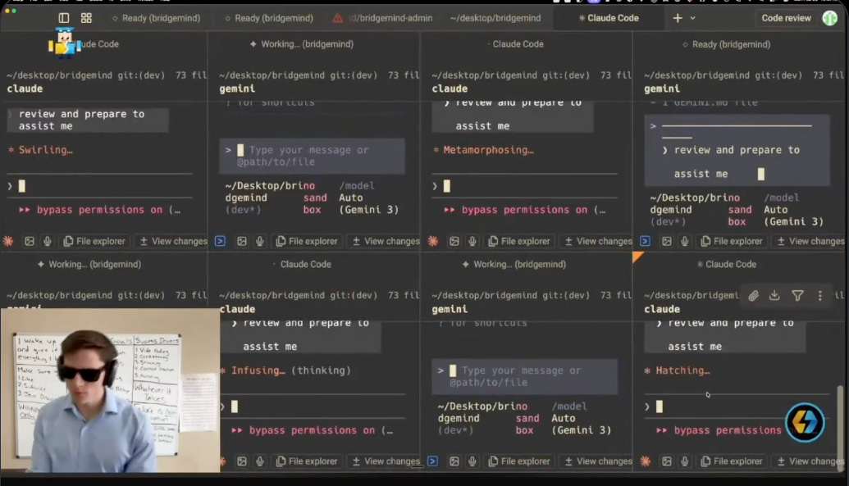Toggle microphone in the Swirling pane
The image size is (849, 486).
pos(47,241)
